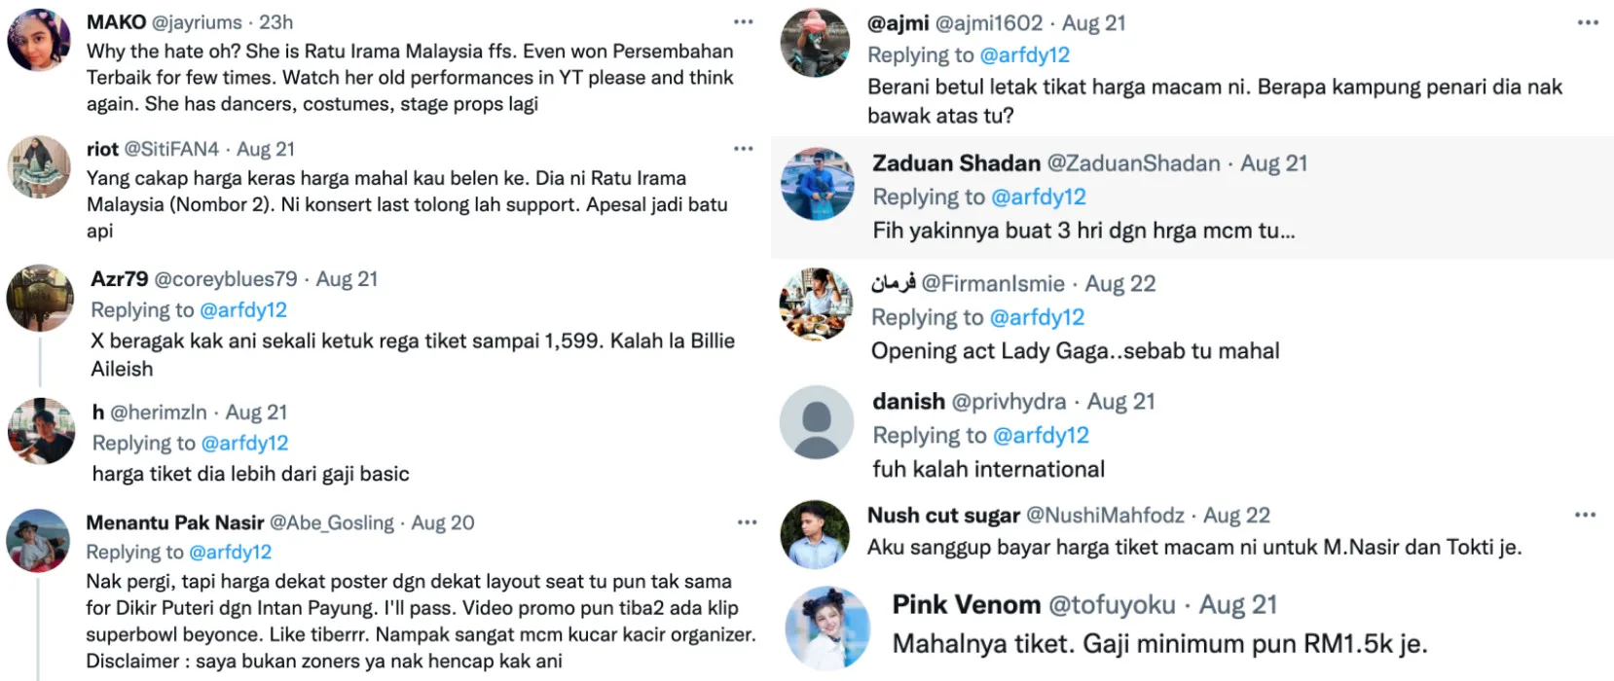The height and width of the screenshot is (681, 1614).
Task: Open Pink Venom's profile picture
Action: [x=827, y=627]
